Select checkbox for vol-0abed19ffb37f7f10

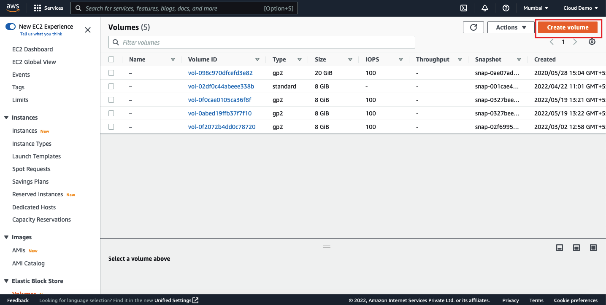click(111, 113)
